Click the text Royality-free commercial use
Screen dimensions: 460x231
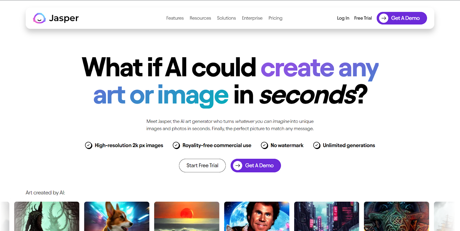[x=217, y=145]
